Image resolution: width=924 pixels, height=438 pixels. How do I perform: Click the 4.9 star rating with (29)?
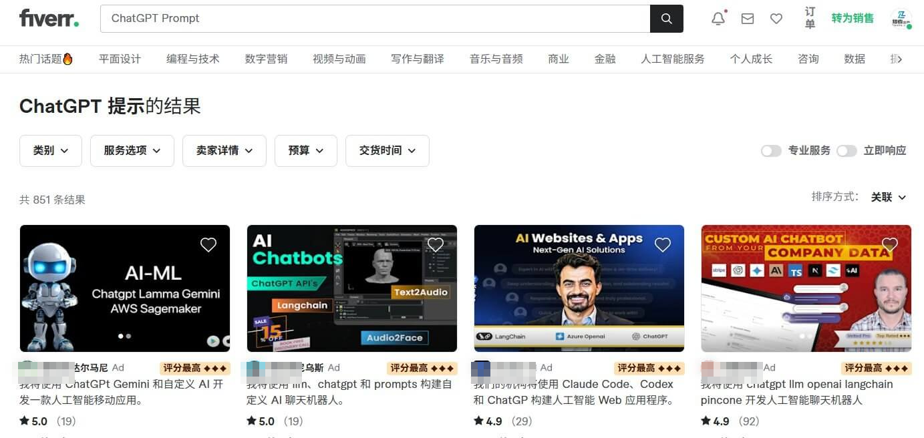click(503, 421)
